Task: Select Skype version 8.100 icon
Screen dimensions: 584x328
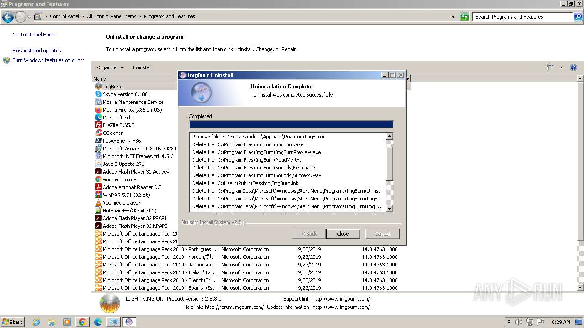Action: [98, 94]
